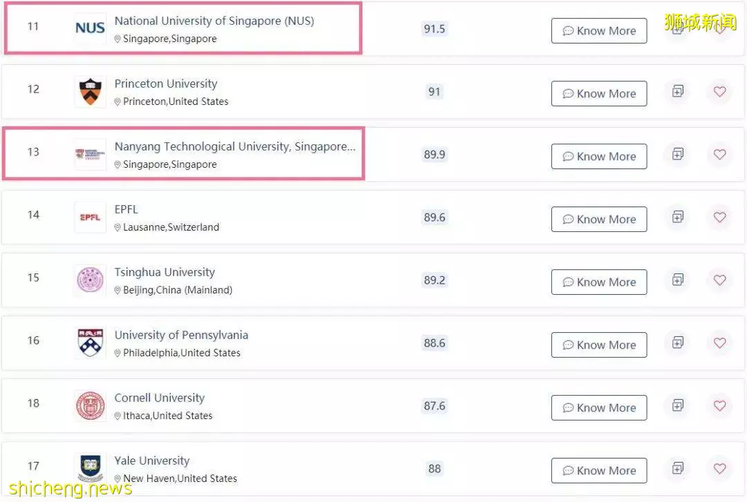Add Cornell University to the compare list
Image resolution: width=747 pixels, height=502 pixels.
click(x=677, y=405)
